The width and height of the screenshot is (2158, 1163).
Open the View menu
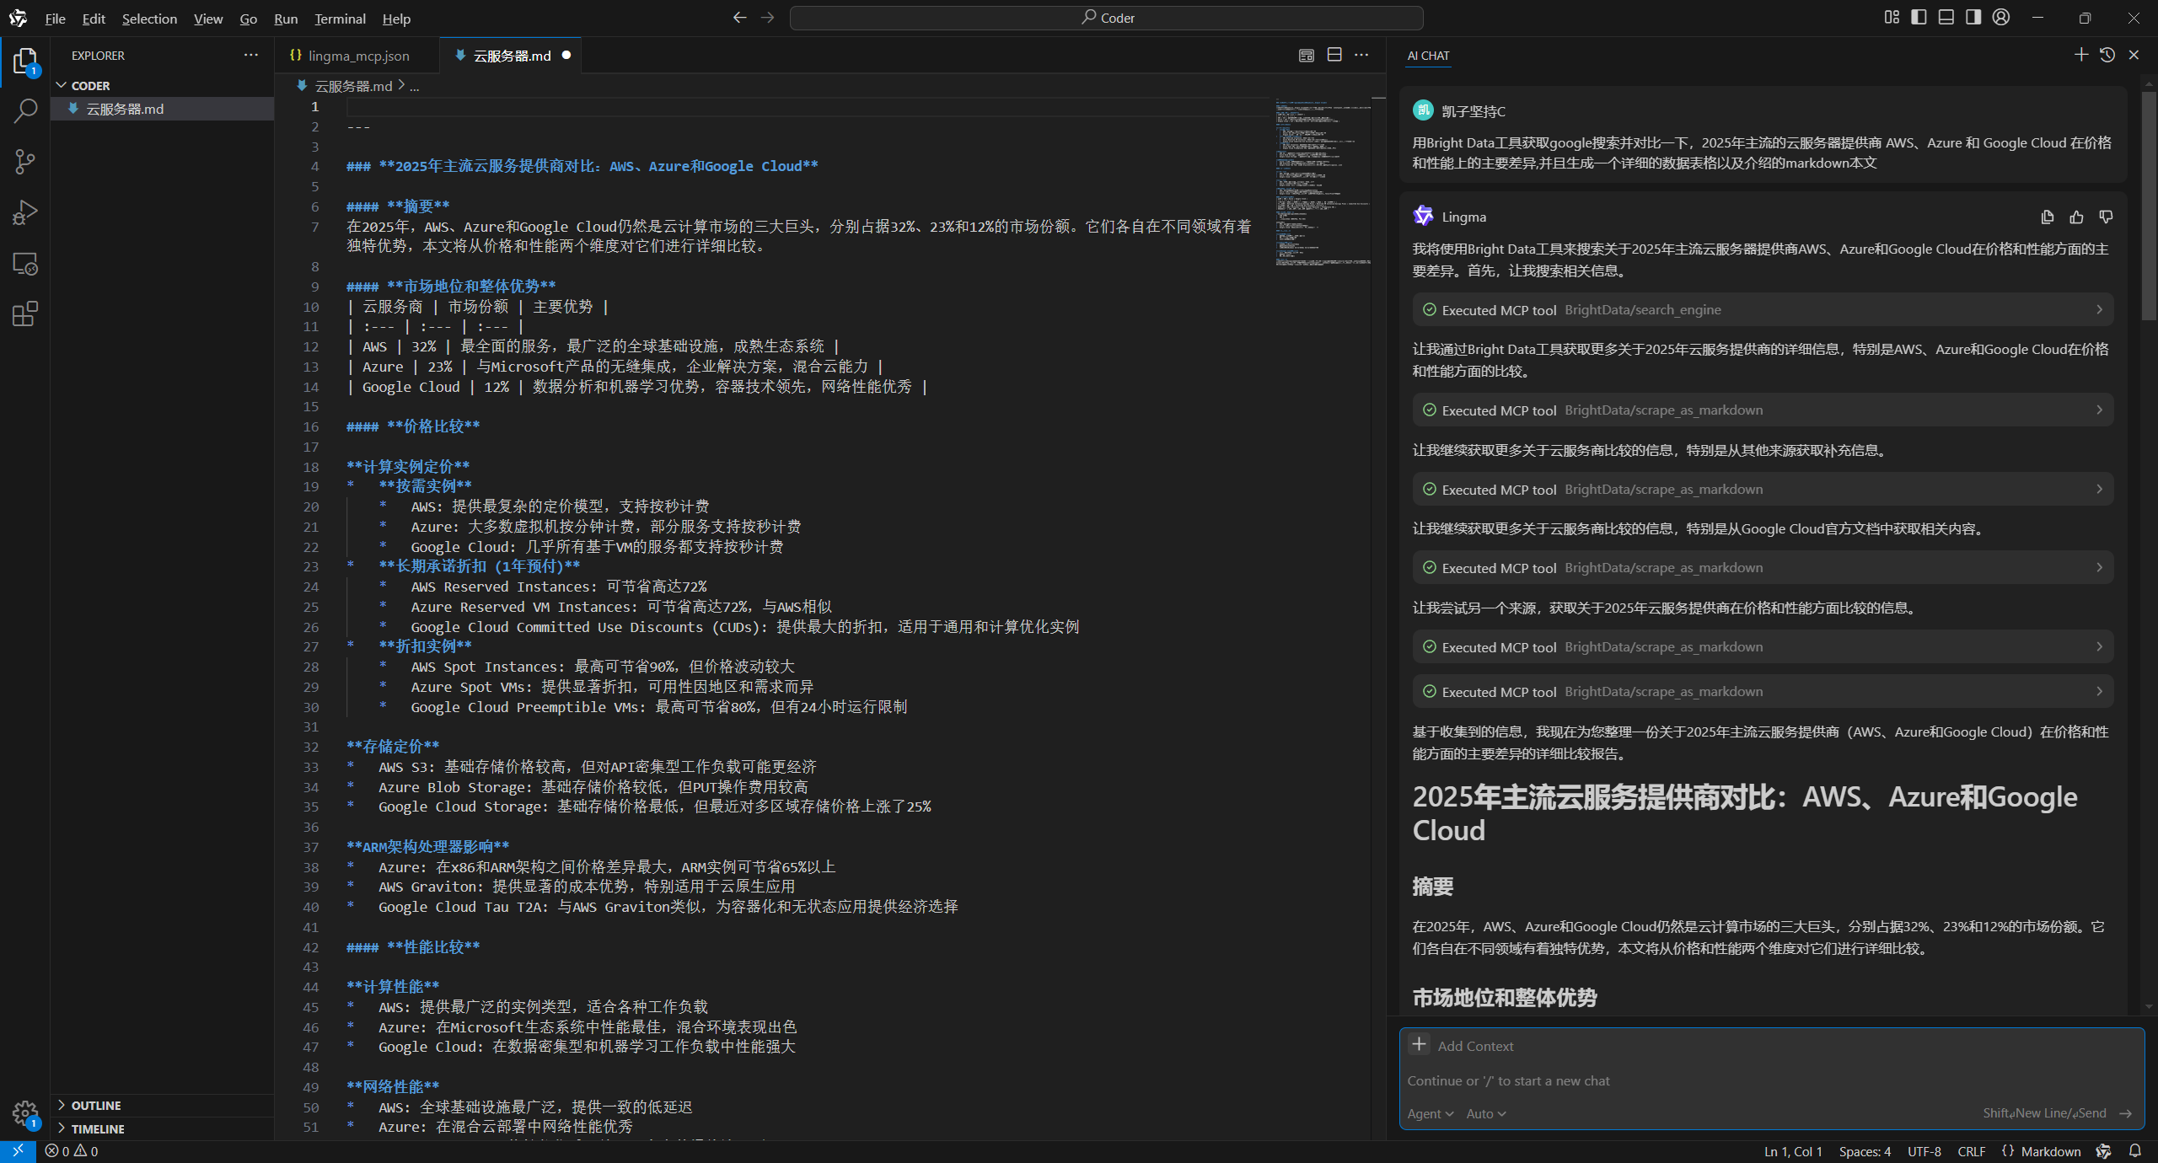pyautogui.click(x=207, y=19)
